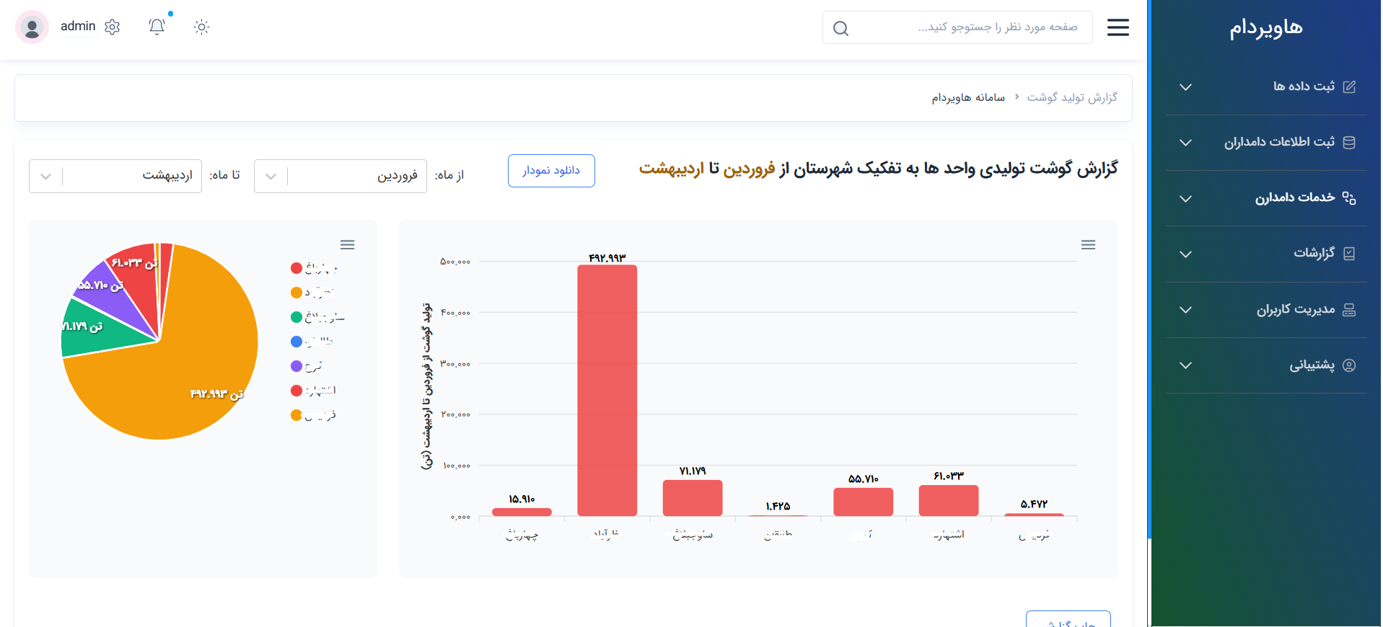Select the مدیریت کاربران sidebar menu label

(1296, 309)
